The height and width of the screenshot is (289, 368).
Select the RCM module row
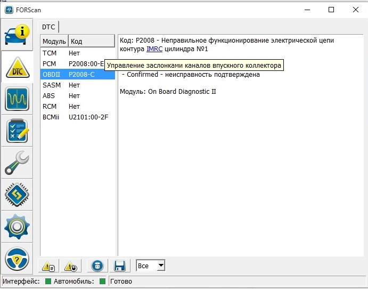click(x=78, y=107)
